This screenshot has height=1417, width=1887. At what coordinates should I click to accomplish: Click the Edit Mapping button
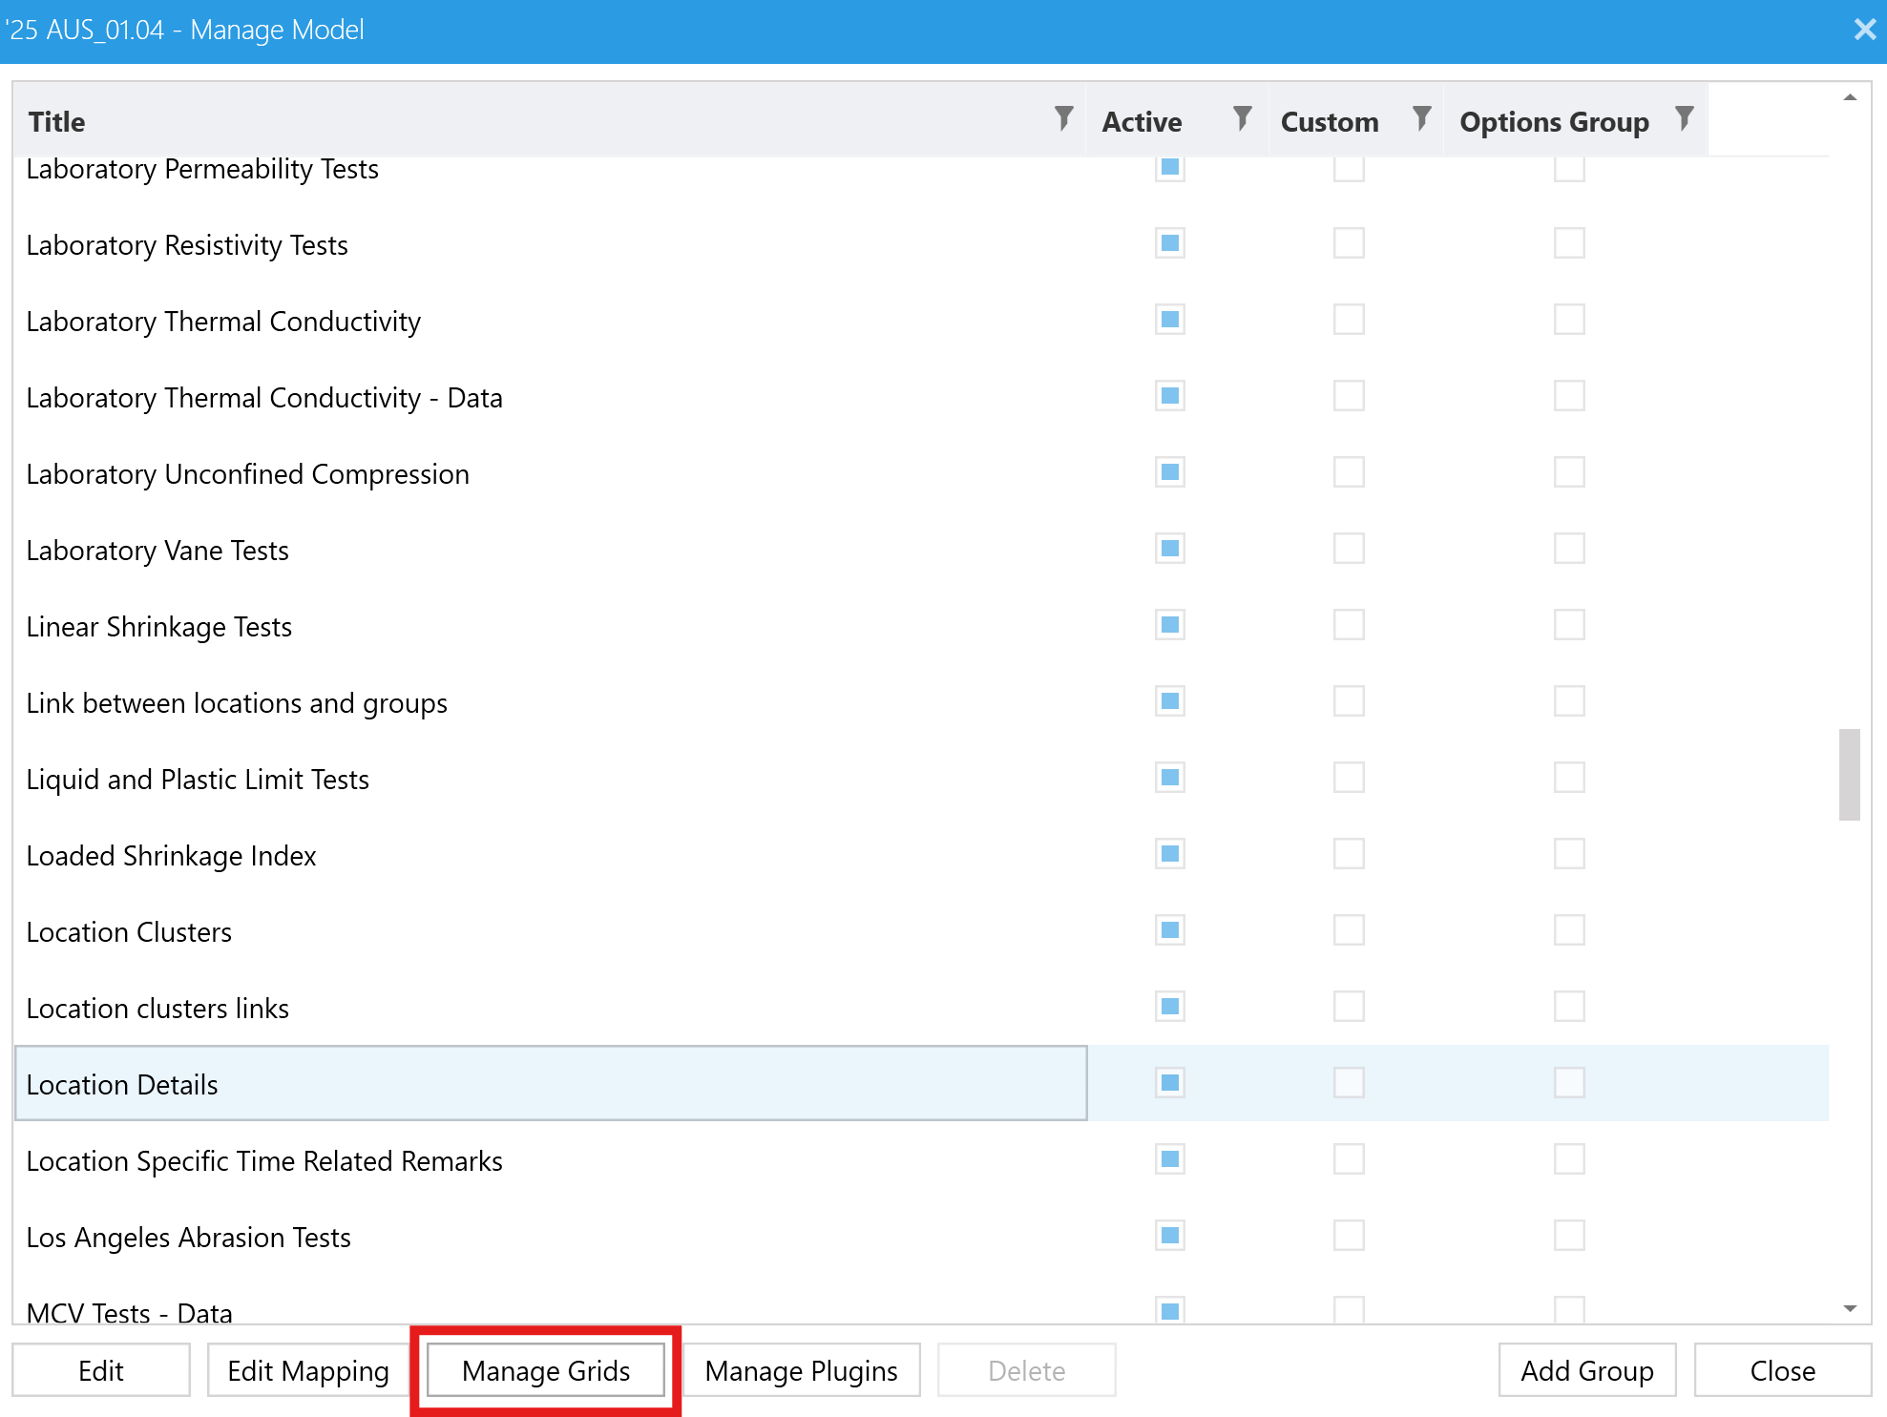[307, 1370]
